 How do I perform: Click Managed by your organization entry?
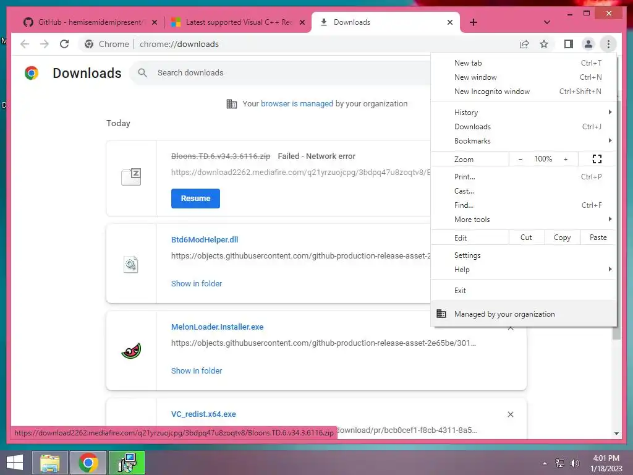(524, 314)
